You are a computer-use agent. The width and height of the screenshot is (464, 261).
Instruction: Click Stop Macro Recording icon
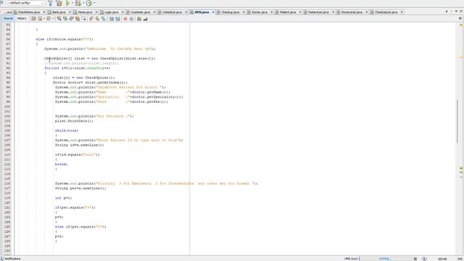pos(131,19)
